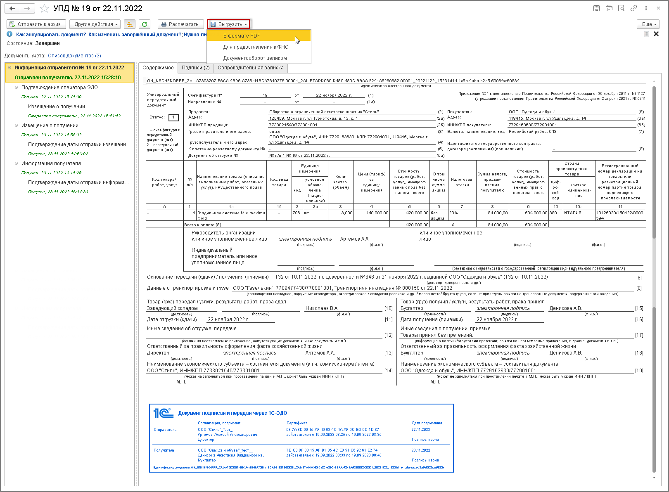This screenshot has height=492, width=669.
Task: Click the vertical scrollbar of the document
Action: click(x=654, y=279)
